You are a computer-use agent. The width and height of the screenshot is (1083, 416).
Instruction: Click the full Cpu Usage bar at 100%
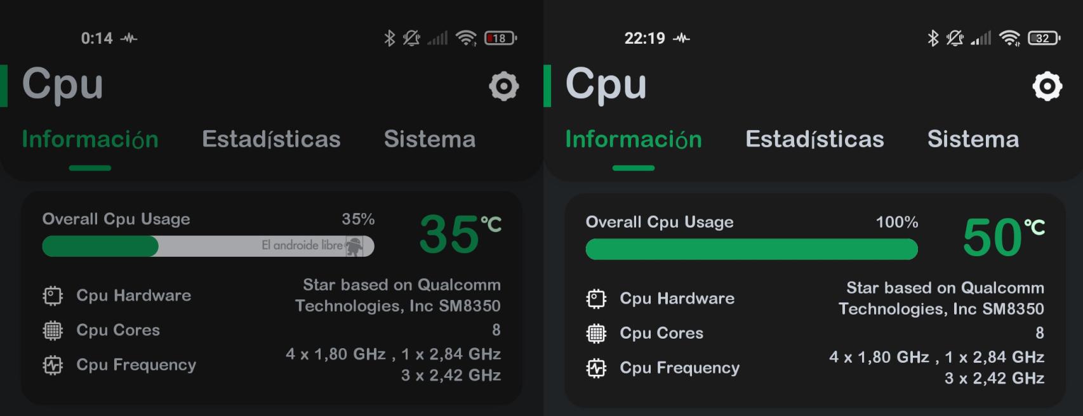(751, 249)
